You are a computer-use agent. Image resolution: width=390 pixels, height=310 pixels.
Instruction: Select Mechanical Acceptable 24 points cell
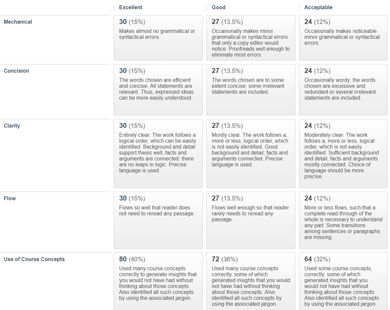(343, 38)
